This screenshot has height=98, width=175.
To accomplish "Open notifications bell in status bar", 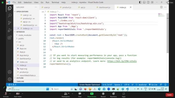I will tap(165, 85).
